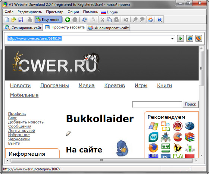Create a new project with the blank page icon

point(7,20)
